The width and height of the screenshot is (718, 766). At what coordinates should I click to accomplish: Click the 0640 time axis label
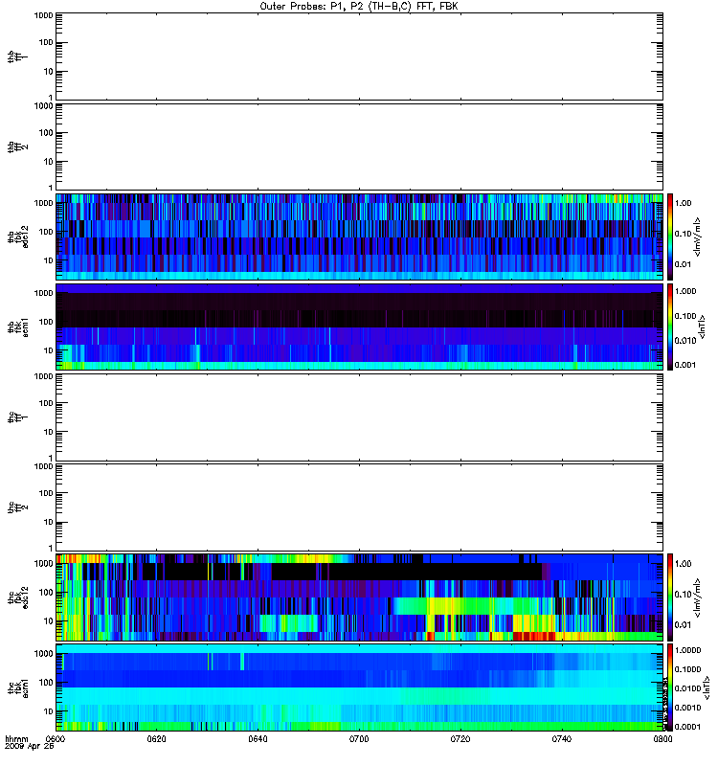[x=258, y=739]
